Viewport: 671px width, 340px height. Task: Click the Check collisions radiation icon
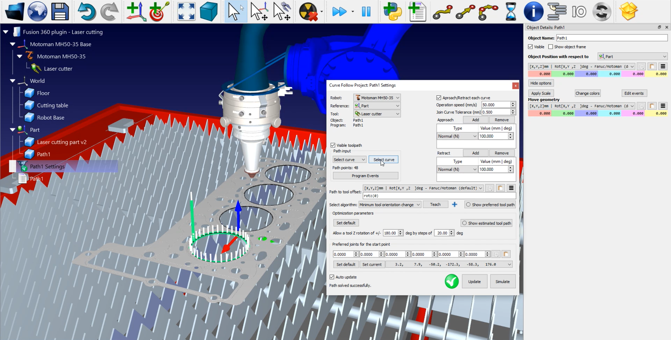308,12
